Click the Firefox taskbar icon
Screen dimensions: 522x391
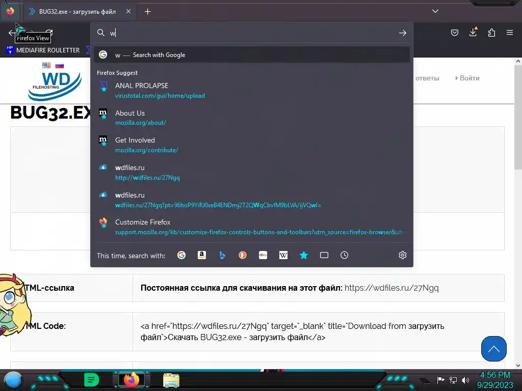[x=131, y=380]
